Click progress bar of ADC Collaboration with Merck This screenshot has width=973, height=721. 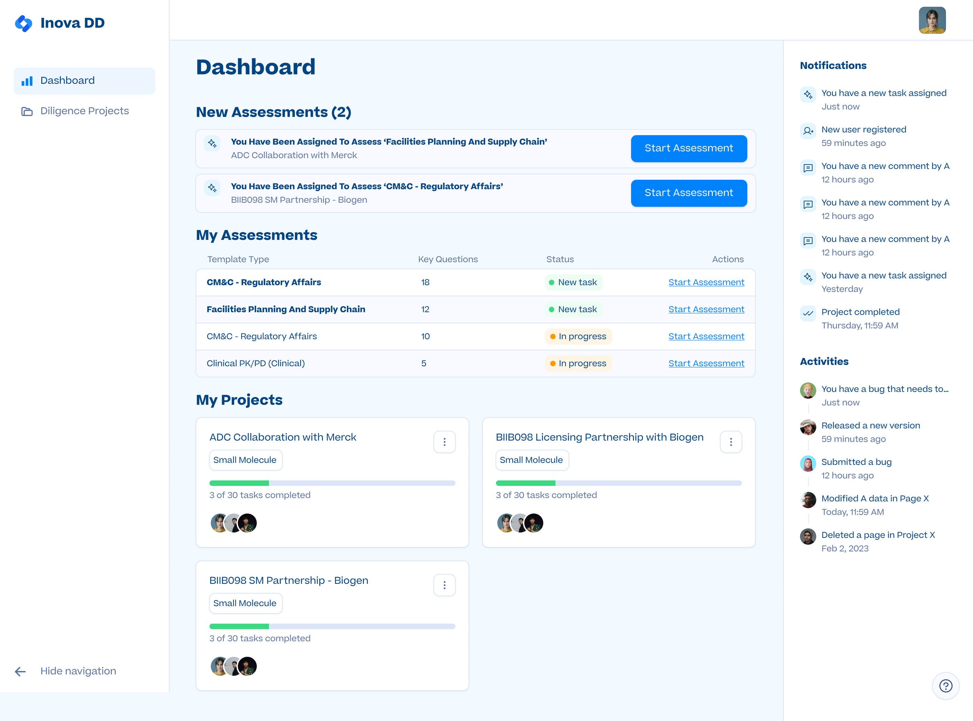332,483
